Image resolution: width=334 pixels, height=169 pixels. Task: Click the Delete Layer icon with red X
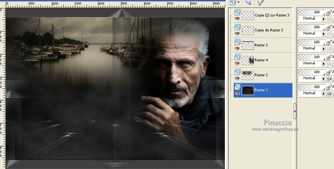[249, 2]
